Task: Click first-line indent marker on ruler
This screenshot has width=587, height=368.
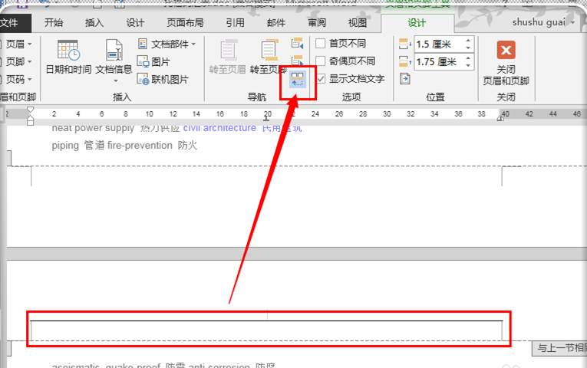Action: tap(31, 110)
